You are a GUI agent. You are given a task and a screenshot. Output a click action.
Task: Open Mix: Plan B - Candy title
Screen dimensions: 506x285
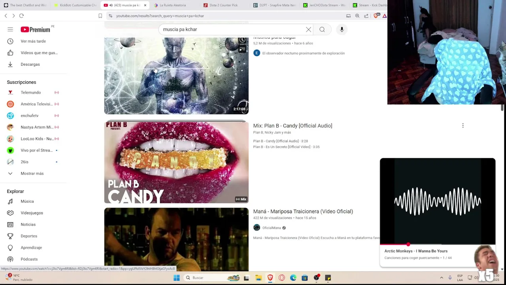(293, 126)
